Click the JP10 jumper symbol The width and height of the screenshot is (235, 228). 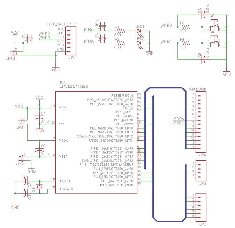coord(14,53)
